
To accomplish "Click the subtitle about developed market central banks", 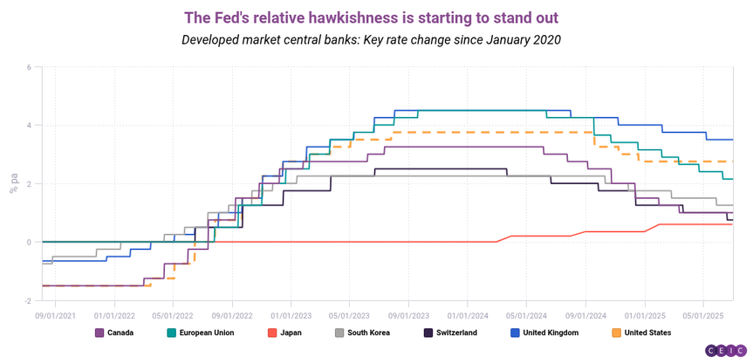I will click(x=376, y=40).
